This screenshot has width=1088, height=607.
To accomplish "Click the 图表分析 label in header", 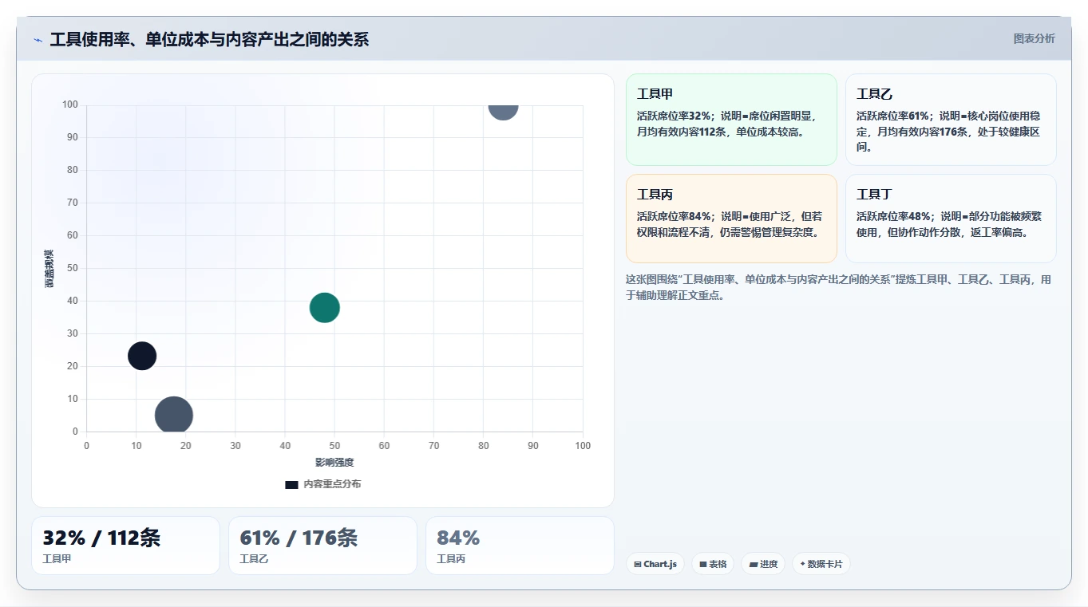I will [x=1034, y=38].
